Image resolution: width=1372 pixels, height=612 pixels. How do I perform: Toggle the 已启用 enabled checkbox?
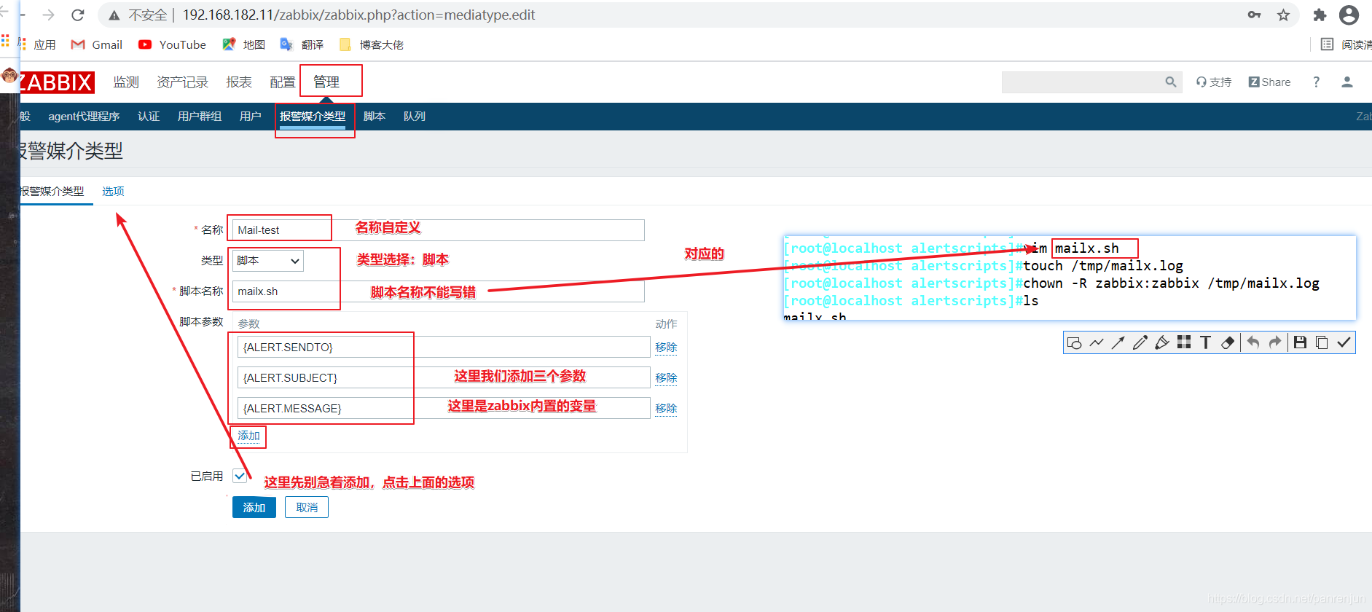click(239, 476)
